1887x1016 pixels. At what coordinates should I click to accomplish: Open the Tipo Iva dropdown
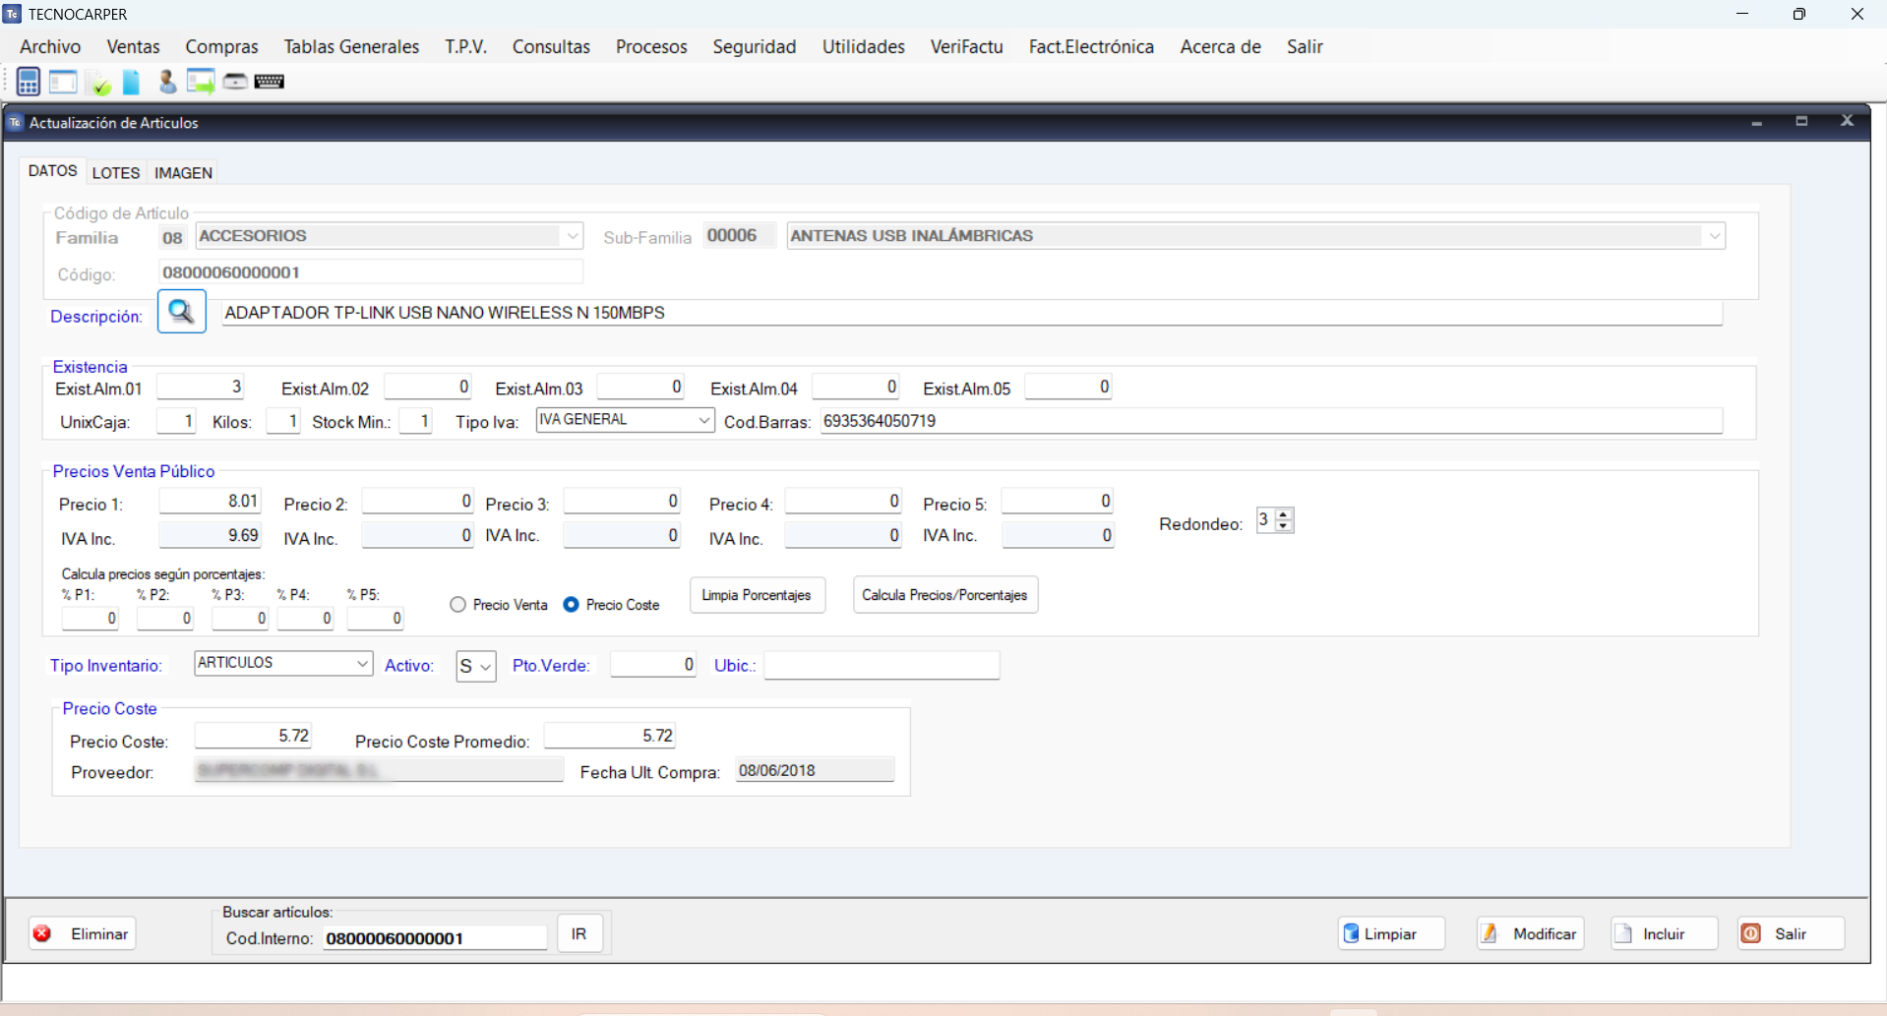[x=703, y=420]
